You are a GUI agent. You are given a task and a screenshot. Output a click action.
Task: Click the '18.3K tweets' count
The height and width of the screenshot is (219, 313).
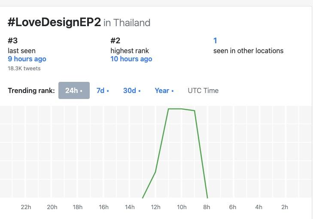(x=24, y=68)
